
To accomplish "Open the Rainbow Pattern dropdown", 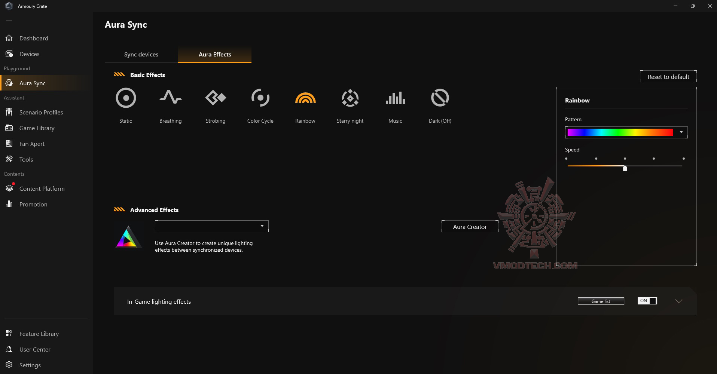I will click(626, 132).
